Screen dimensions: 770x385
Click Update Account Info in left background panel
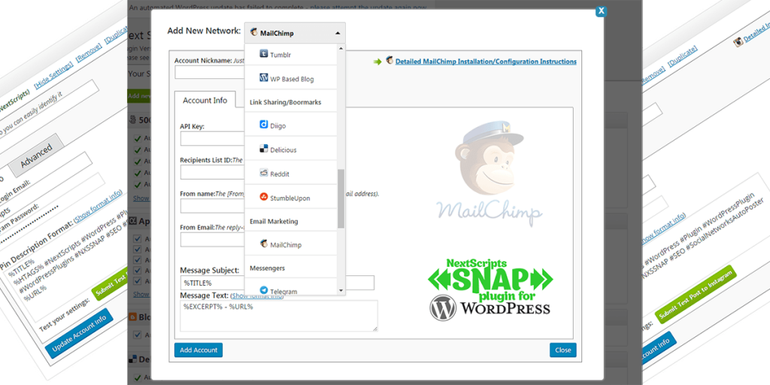point(79,333)
